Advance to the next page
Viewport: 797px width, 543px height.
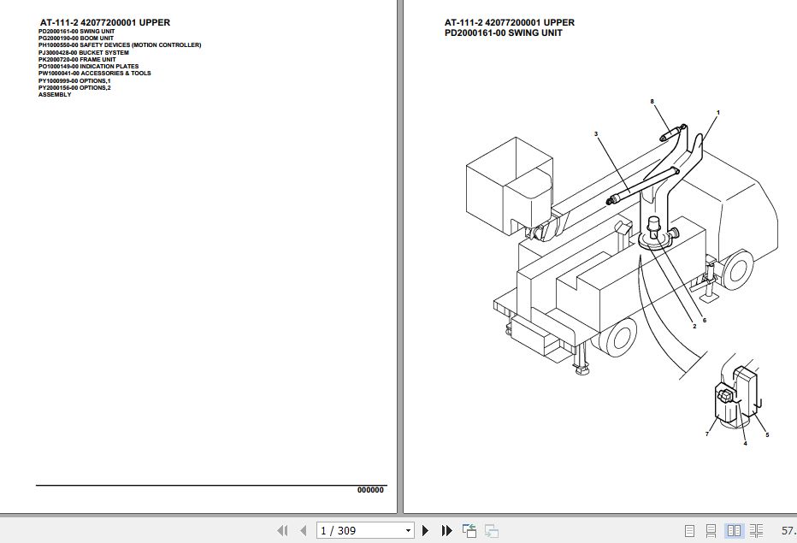coord(425,530)
